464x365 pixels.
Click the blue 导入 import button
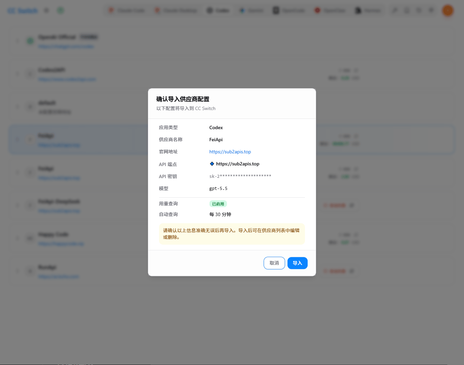(x=297, y=263)
